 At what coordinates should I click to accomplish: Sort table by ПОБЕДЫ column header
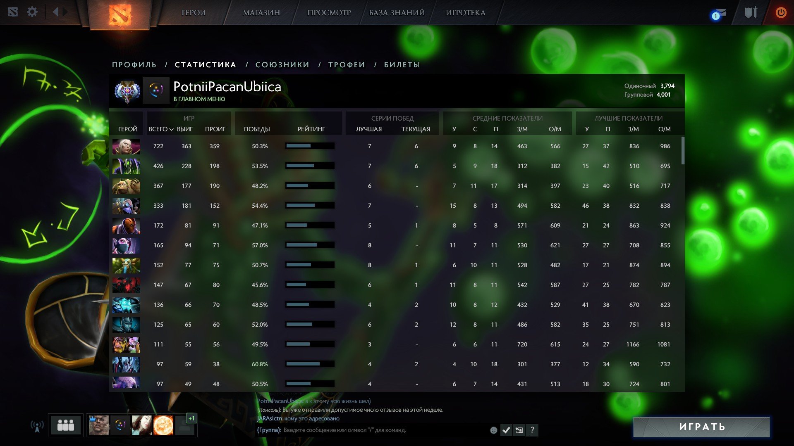tap(257, 129)
